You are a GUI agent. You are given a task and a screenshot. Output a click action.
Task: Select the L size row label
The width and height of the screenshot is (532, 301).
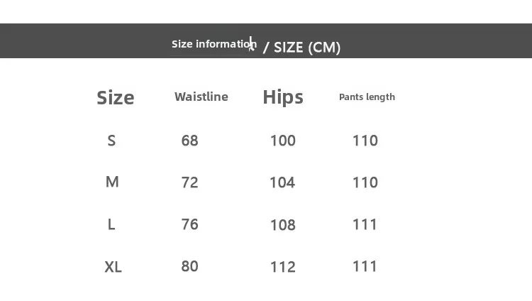[x=111, y=224]
